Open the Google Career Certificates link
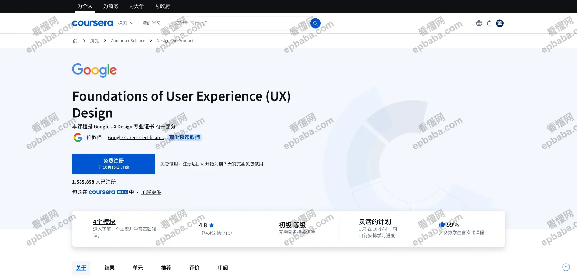577x278 pixels. 136,138
